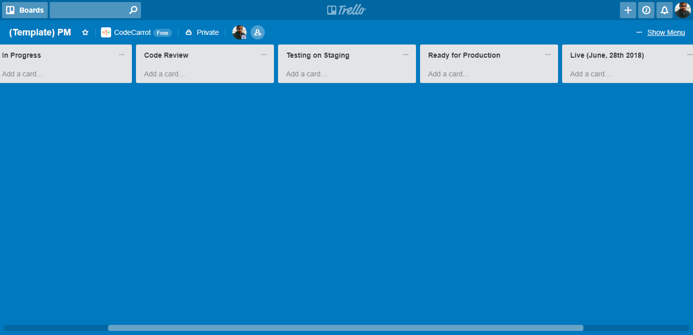Star the (Template) PM board
The height and width of the screenshot is (335, 693).
pyautogui.click(x=85, y=32)
